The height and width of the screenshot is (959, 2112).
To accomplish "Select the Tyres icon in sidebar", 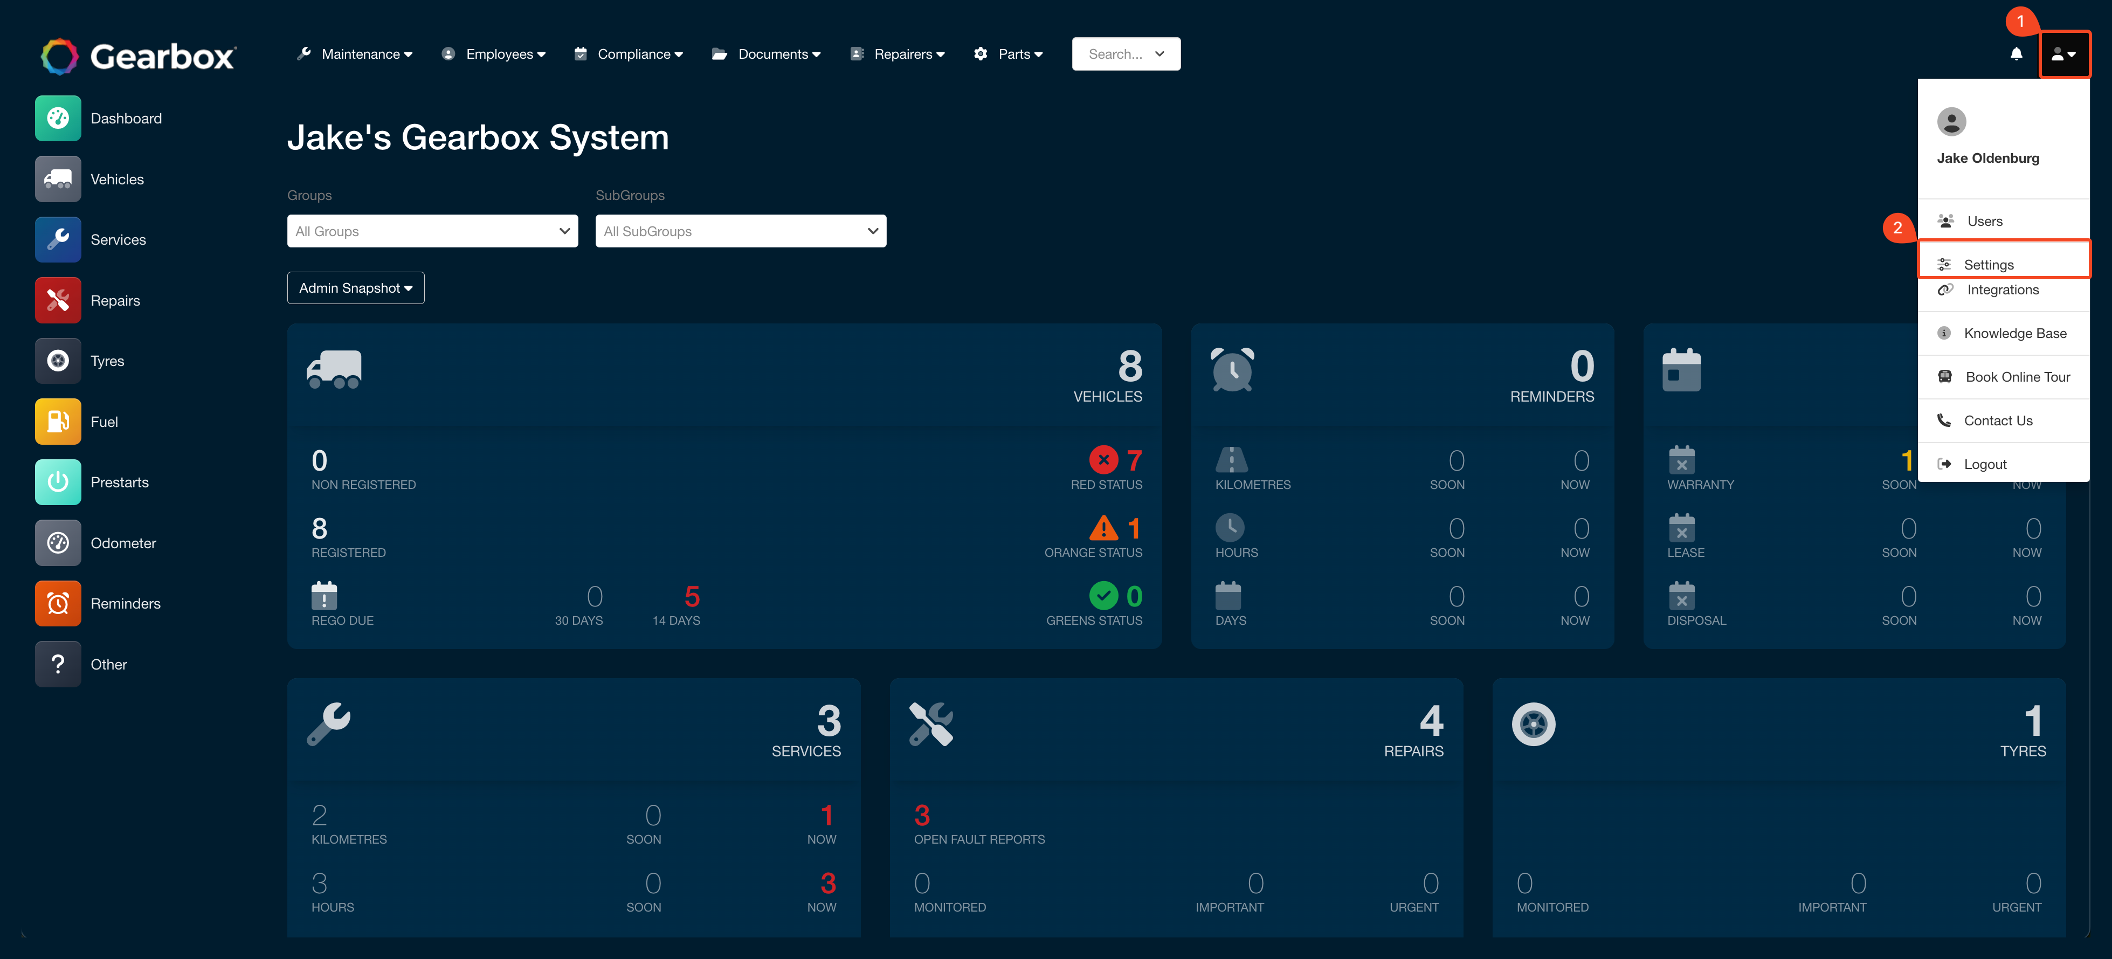I will [x=57, y=361].
